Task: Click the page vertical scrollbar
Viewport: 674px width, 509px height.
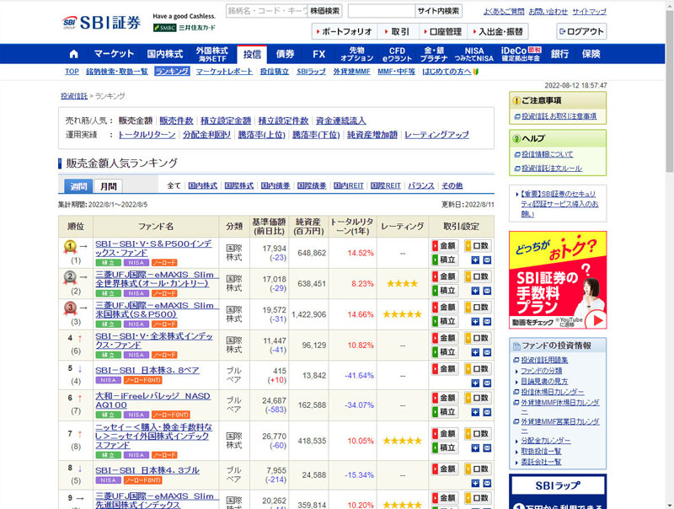Action: tap(669, 253)
